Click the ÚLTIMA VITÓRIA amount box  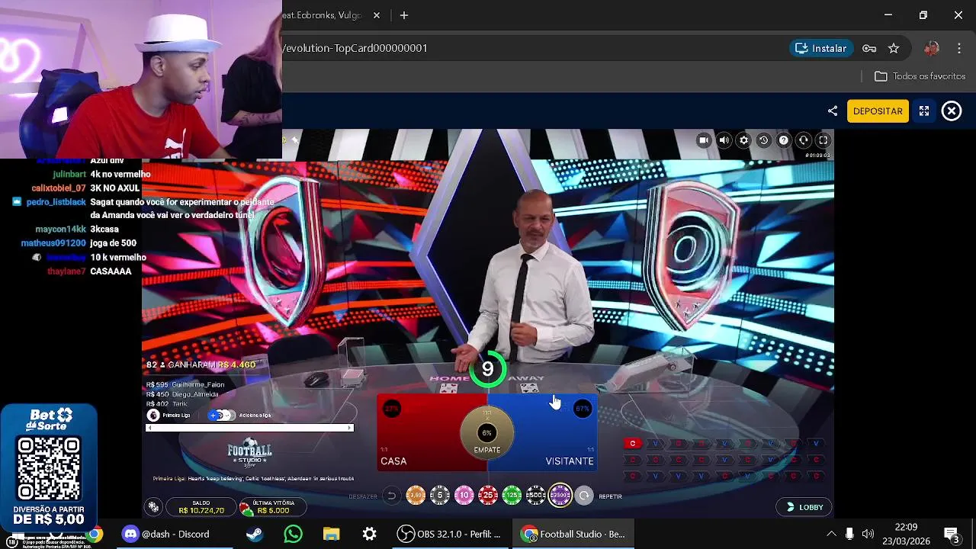[x=273, y=507]
